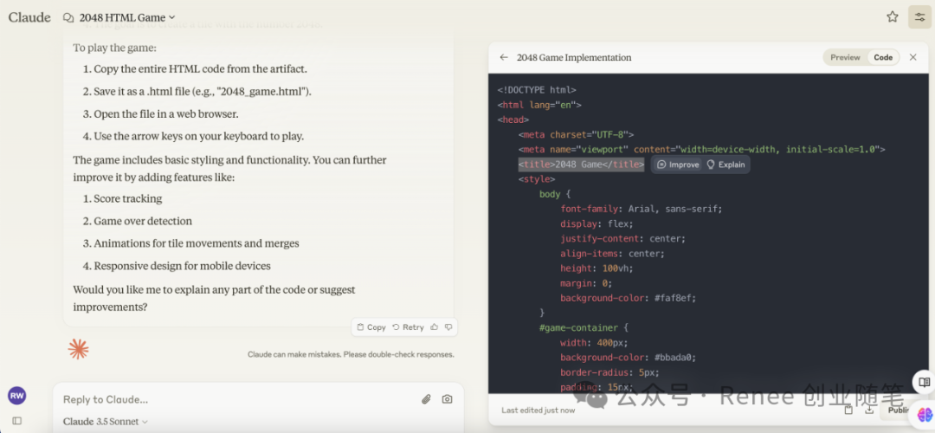This screenshot has width=935, height=433.
Task: Click the Reply to Claude input field
Action: pos(234,399)
